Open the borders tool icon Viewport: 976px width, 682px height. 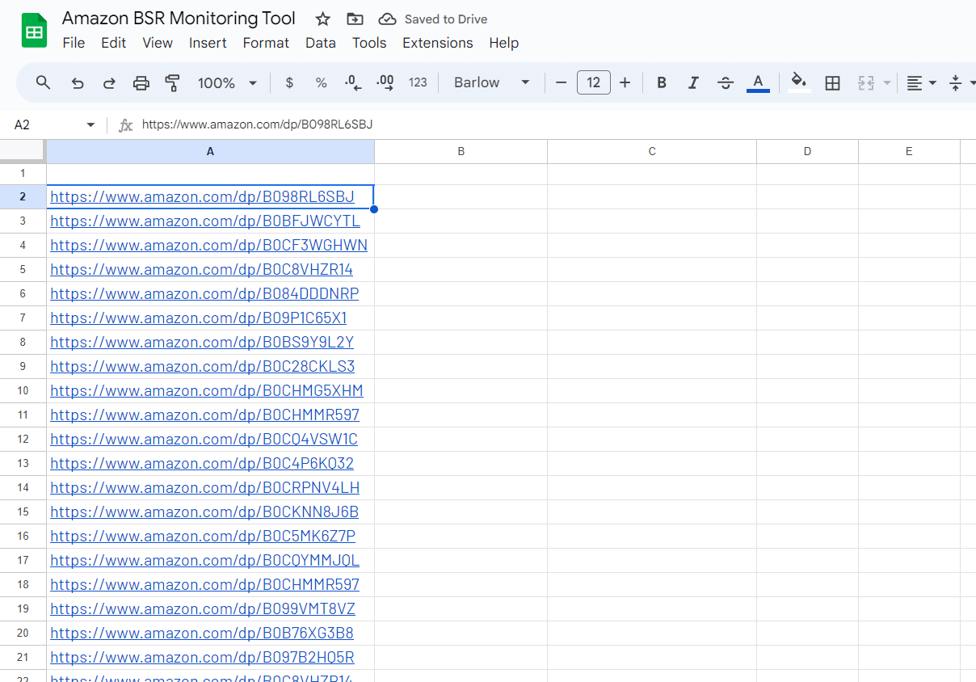click(x=832, y=82)
